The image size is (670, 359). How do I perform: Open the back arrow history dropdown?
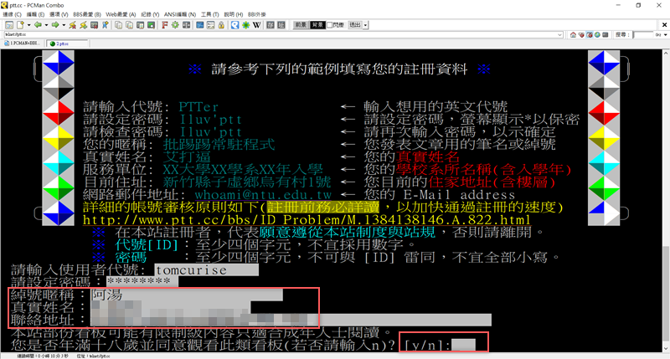click(46, 25)
